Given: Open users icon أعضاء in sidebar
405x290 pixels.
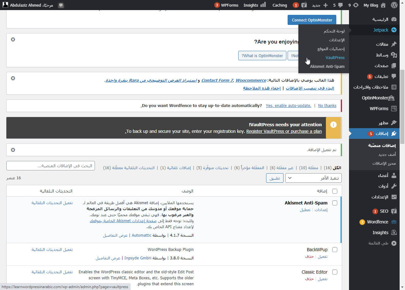Looking at the screenshot, I should pos(394,175).
